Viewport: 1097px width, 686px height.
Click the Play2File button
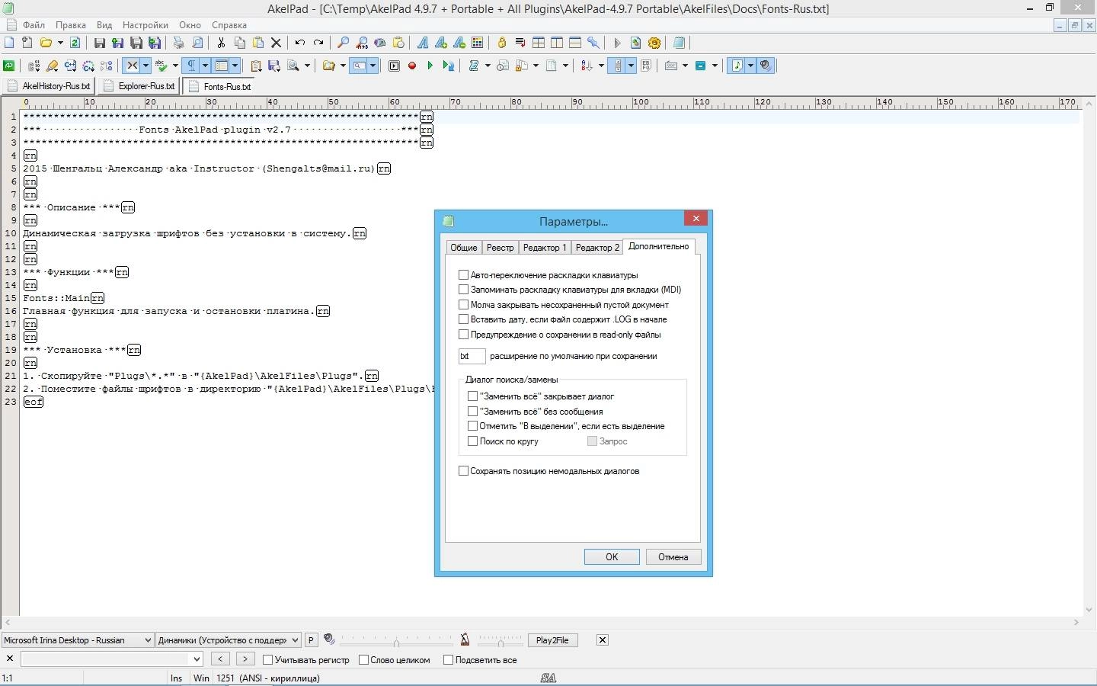[552, 640]
